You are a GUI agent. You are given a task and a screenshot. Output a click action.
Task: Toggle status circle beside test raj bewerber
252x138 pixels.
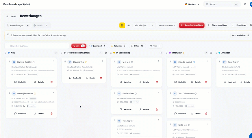pyautogui.click(x=35, y=93)
